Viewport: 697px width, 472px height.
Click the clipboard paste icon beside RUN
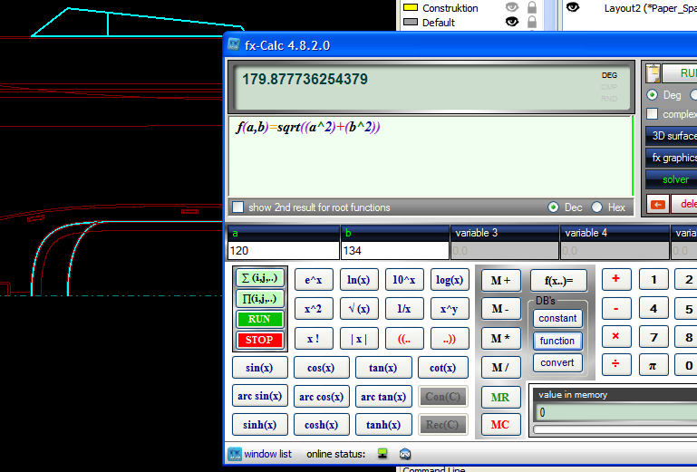[653, 74]
